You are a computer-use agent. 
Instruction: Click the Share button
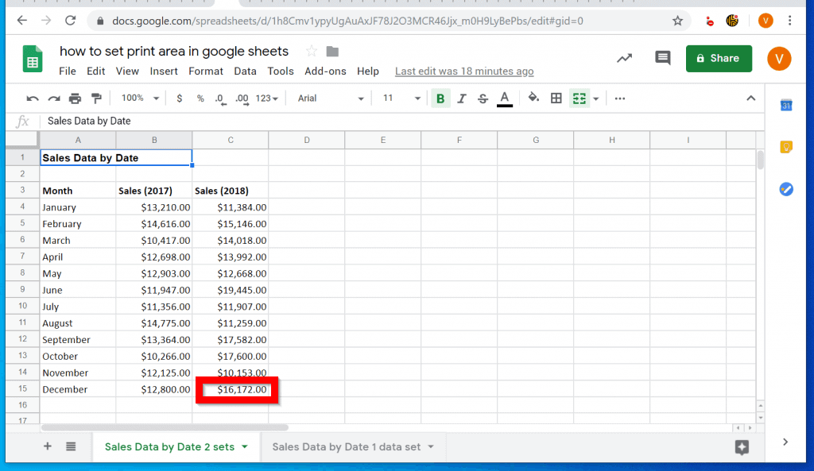[718, 58]
